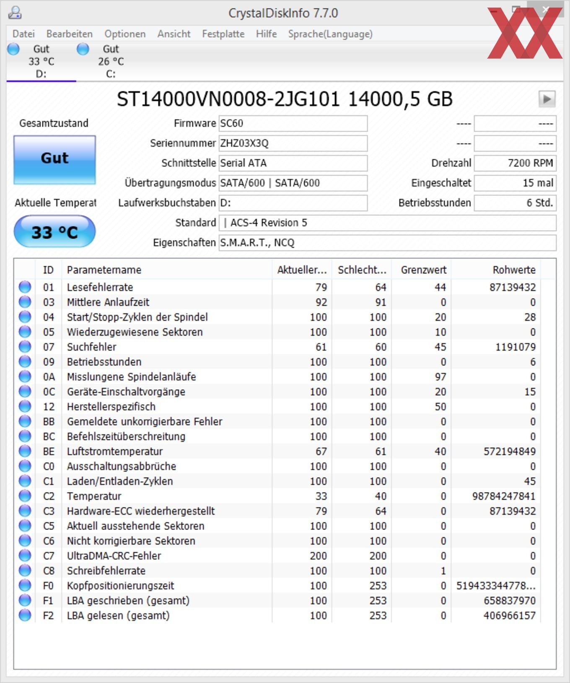Click status orb of UltraDMA-CRC-Fehler row

[x=25, y=556]
